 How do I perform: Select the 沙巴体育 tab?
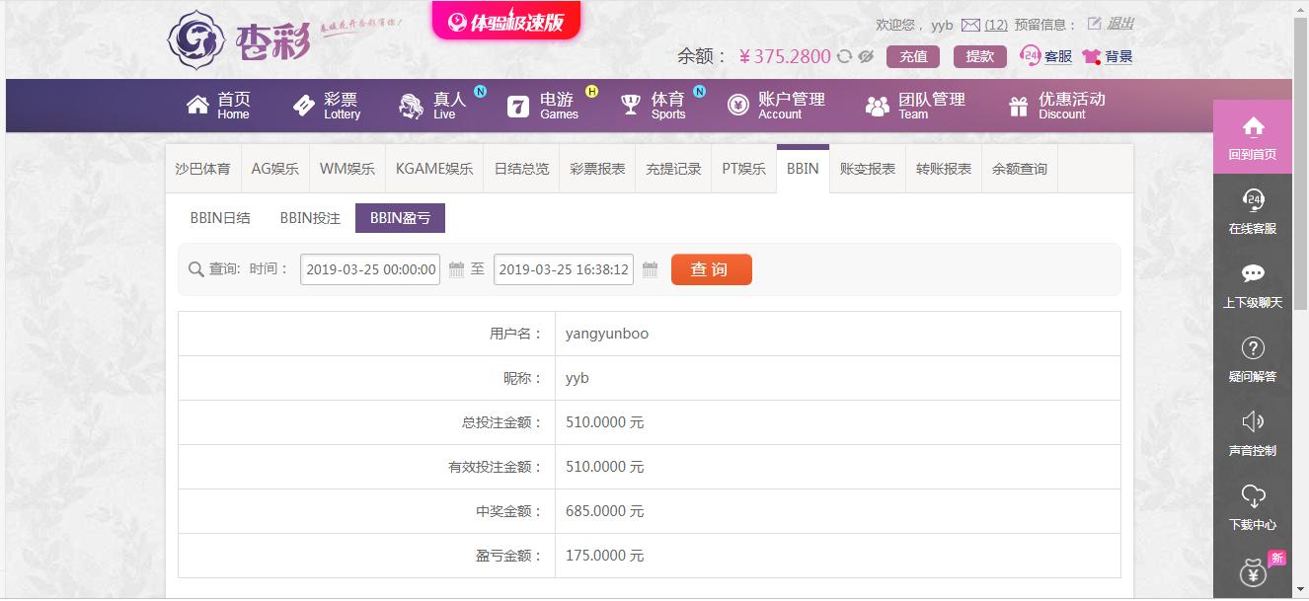coord(203,168)
